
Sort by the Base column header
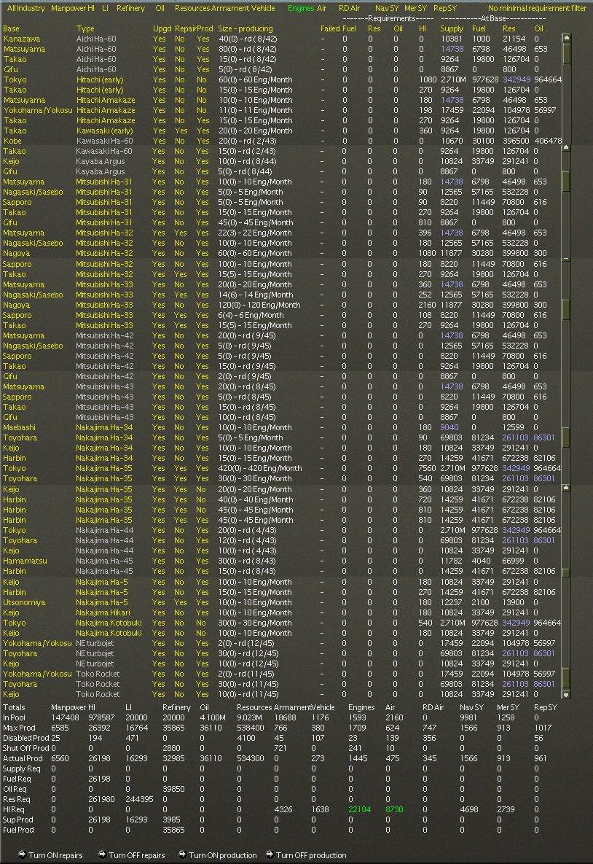click(11, 28)
